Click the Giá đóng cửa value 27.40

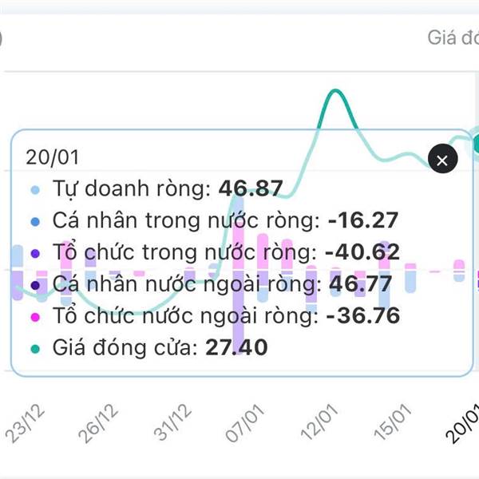(236, 347)
